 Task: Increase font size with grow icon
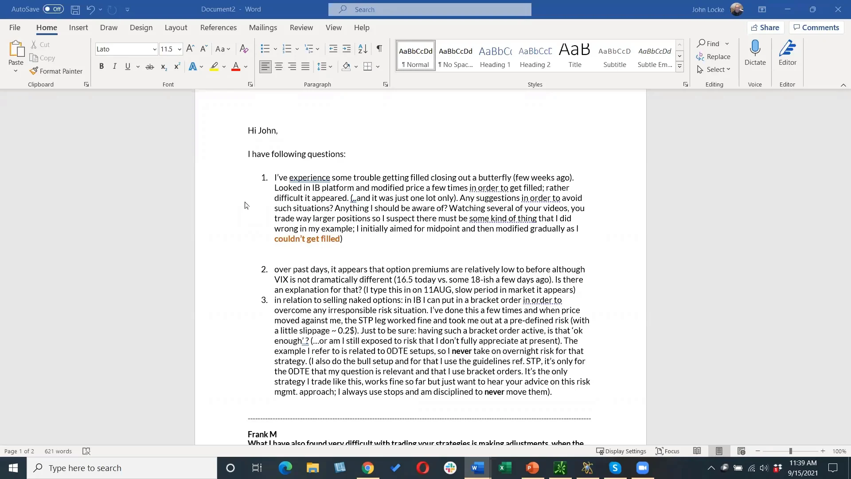190,49
